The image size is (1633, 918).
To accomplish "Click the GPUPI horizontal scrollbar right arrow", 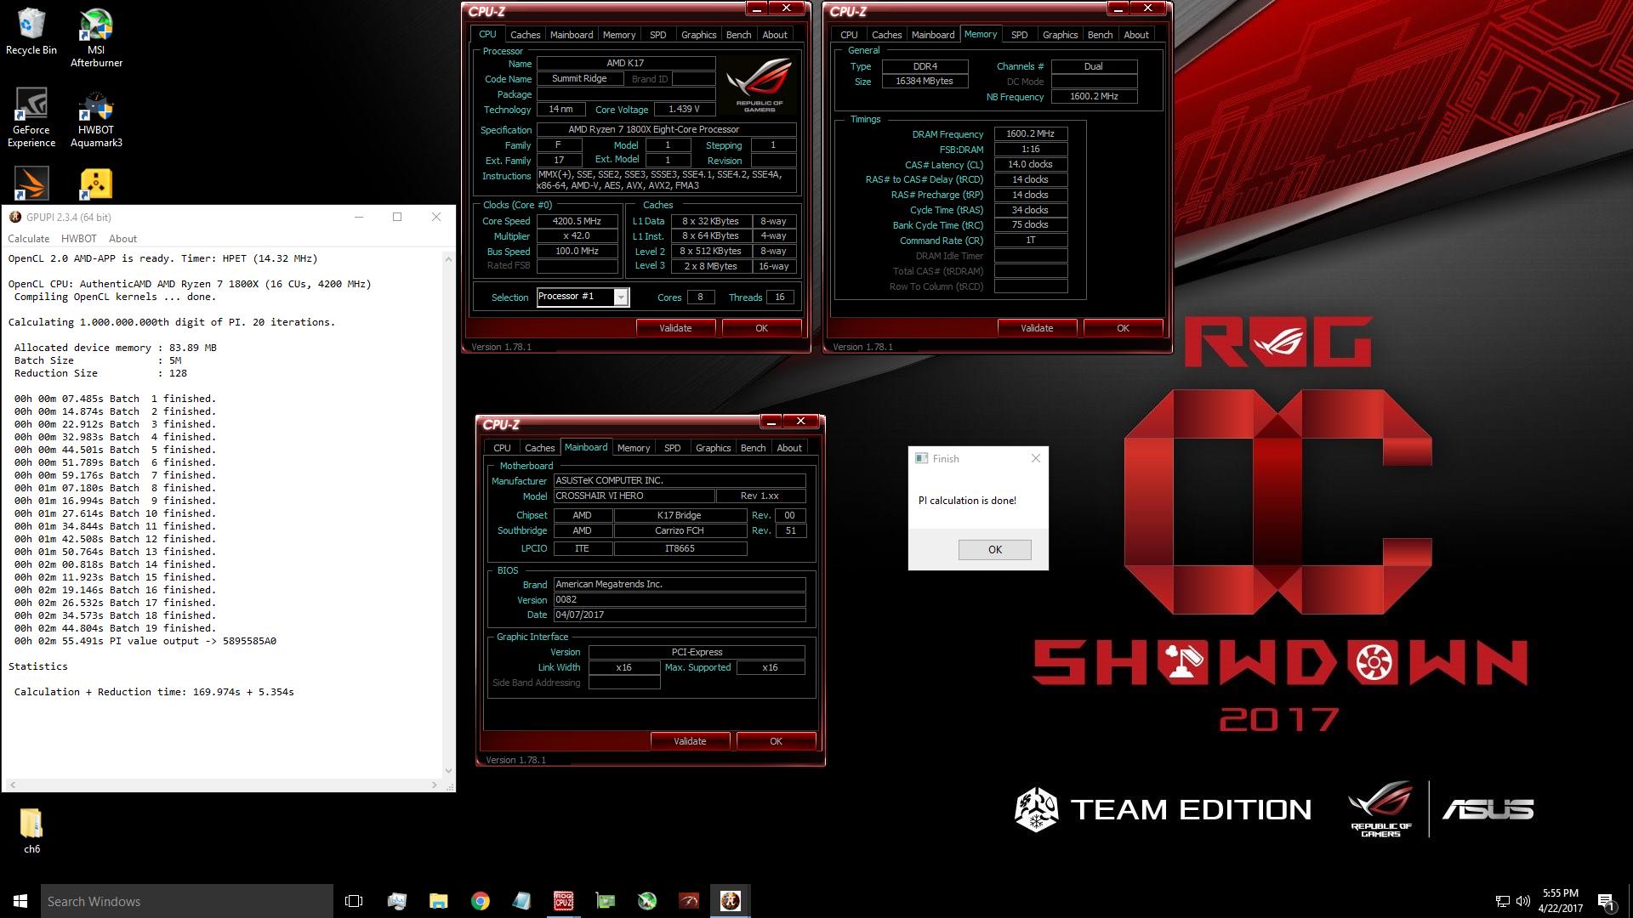I will [x=435, y=785].
